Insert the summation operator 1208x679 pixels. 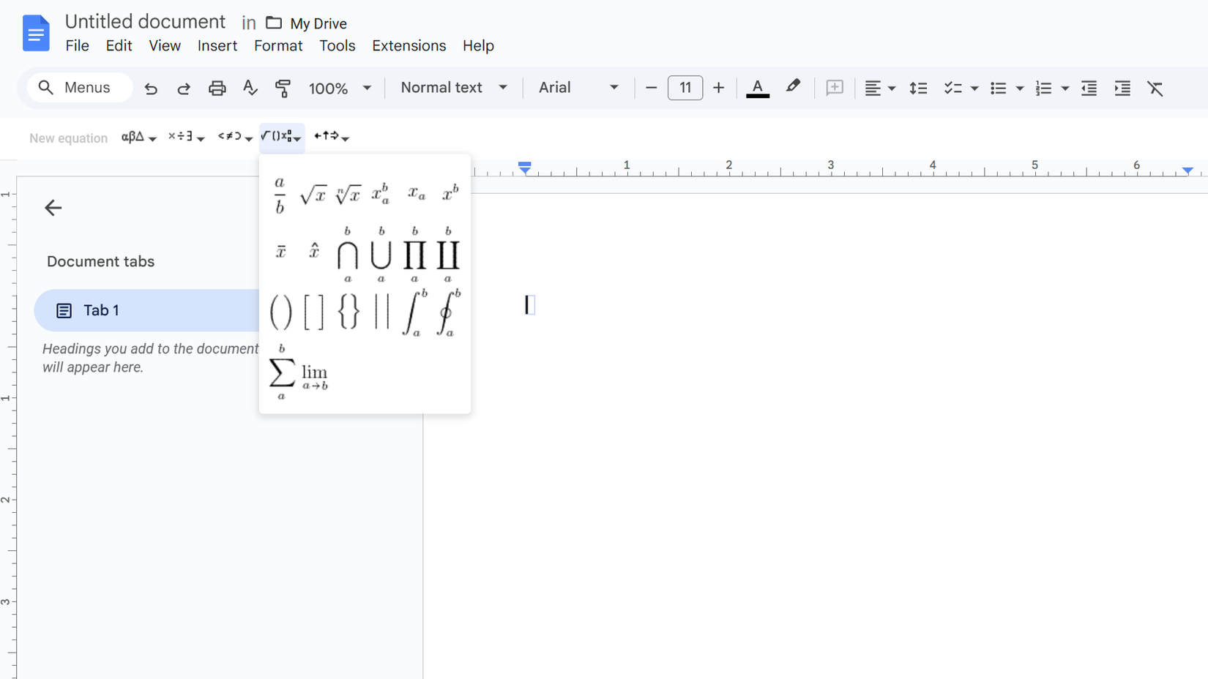click(282, 373)
